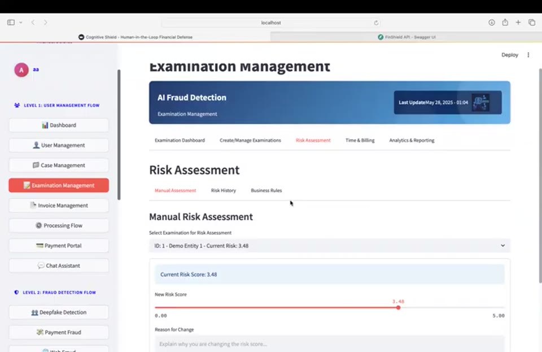The width and height of the screenshot is (542, 352).
Task: Open Deepfake Detection in sidebar
Action: click(59, 312)
